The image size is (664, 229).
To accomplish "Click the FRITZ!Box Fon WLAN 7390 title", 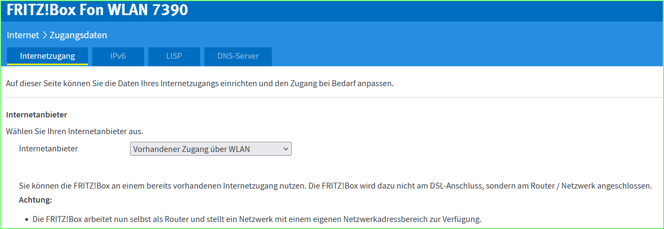I will point(98,10).
